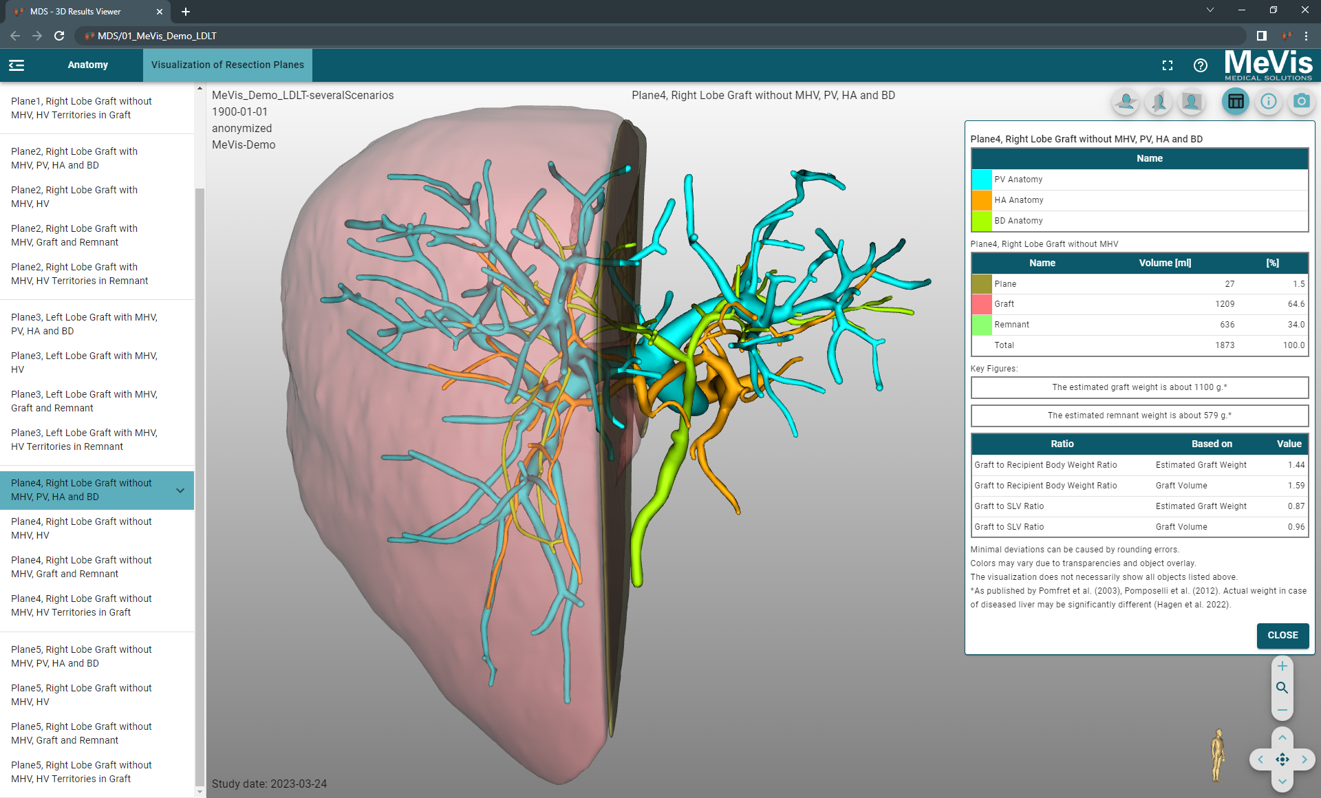This screenshot has width=1321, height=798.
Task: Select Plane4 Right Lobe Graft without MHV, HV
Action: click(97, 528)
